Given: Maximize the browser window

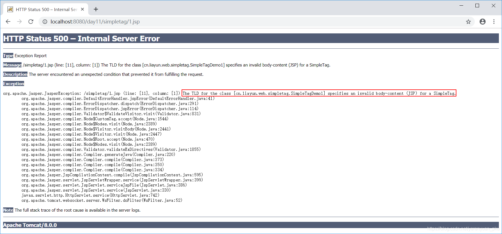Looking at the screenshot, I should click(x=477, y=6).
